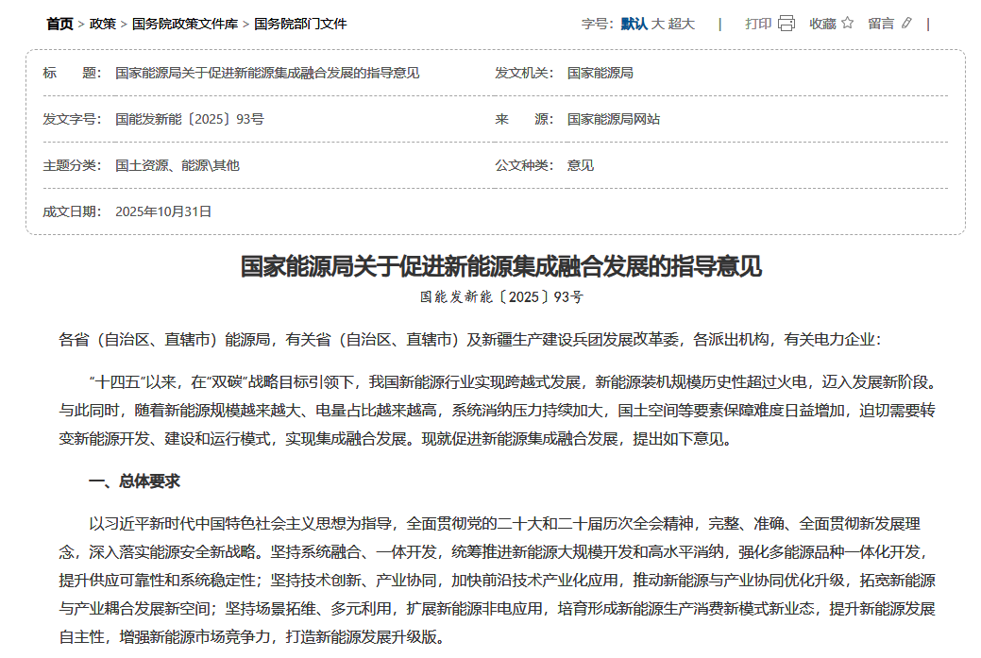Click the 公文种类 value 意见
Screen dimensions: 981x658
[581, 165]
